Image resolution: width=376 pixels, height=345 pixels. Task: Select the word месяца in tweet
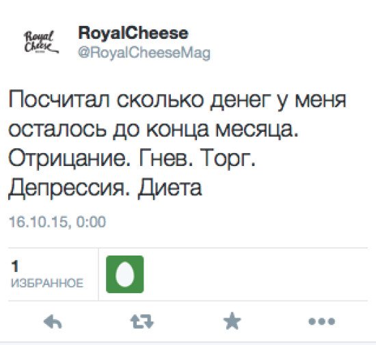(254, 130)
